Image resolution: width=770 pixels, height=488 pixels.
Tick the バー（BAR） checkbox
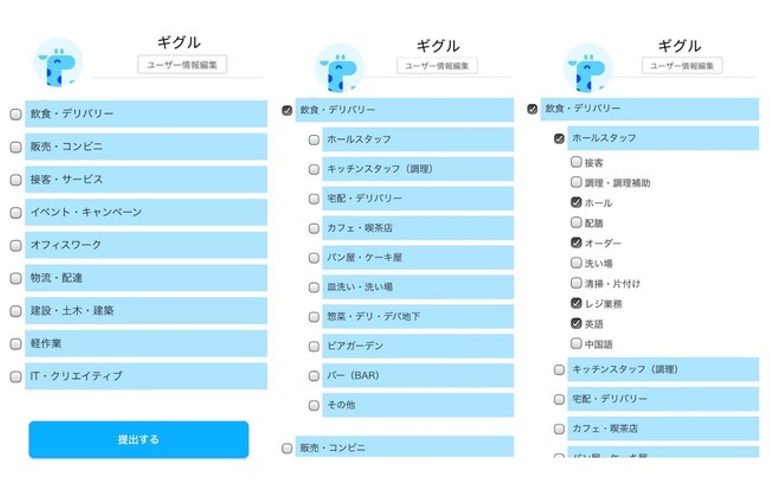tap(314, 376)
